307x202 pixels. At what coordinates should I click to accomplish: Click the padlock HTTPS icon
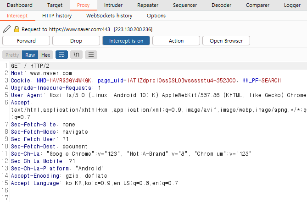(x=17, y=29)
